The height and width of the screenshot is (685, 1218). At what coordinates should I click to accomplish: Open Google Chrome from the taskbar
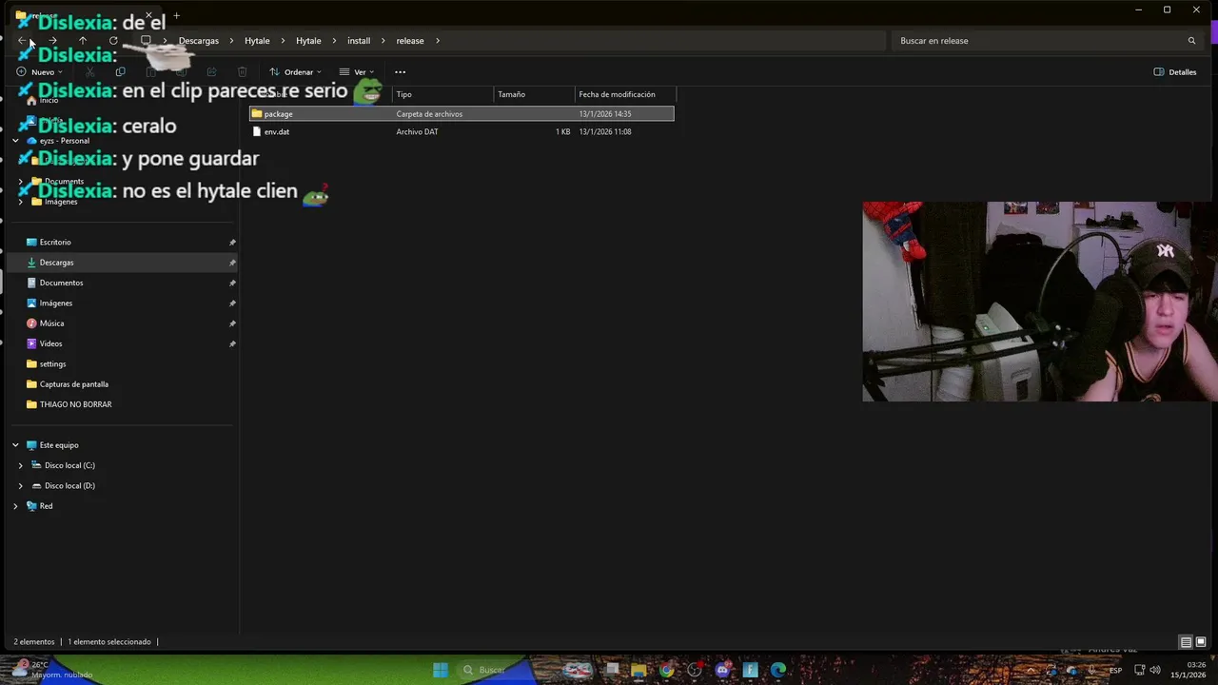pos(666,670)
